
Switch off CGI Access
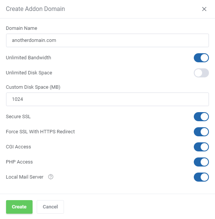(201, 147)
